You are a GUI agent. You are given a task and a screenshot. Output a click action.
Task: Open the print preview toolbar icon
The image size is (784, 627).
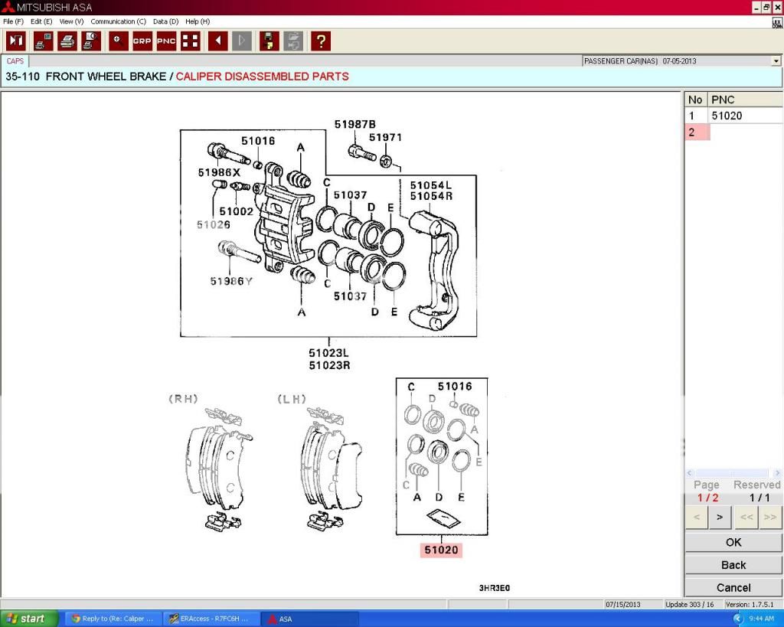[91, 41]
